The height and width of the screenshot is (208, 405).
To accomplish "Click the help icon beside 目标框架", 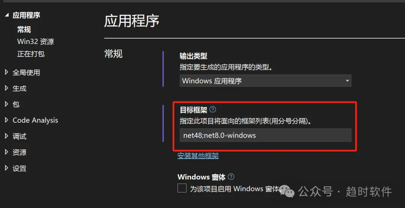I will point(213,110).
